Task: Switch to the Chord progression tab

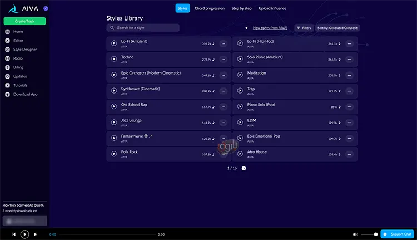Action: 210,8
